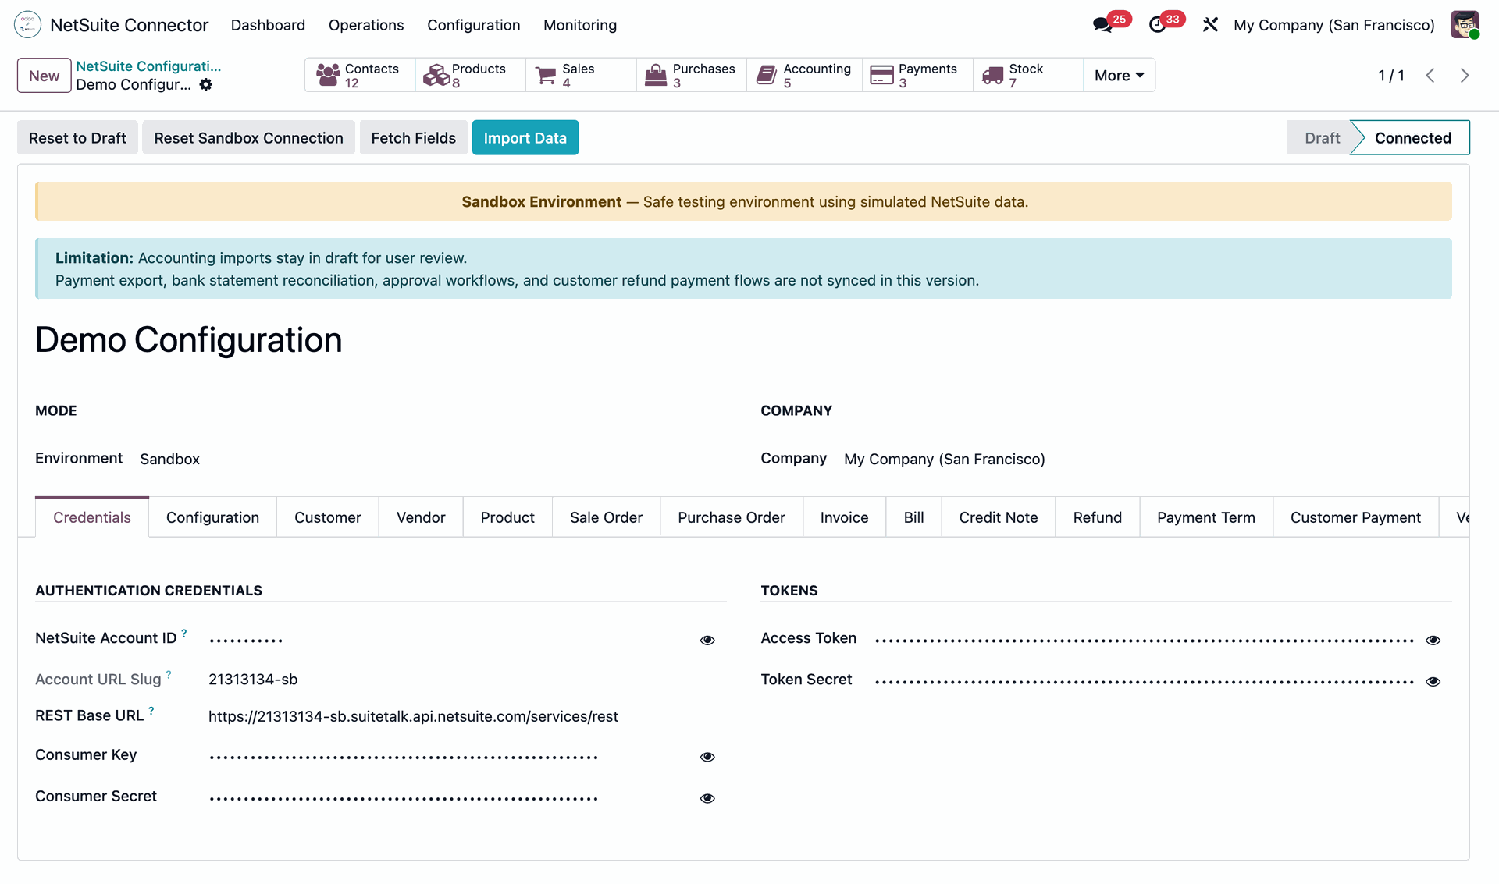Open Stock smart button with 7 records
The image size is (1499, 884).
click(x=1028, y=76)
